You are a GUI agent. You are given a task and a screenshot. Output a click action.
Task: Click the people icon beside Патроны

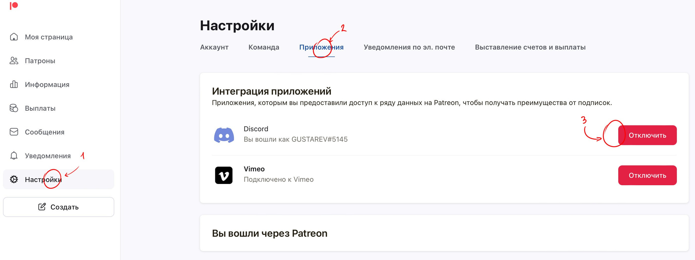(14, 61)
